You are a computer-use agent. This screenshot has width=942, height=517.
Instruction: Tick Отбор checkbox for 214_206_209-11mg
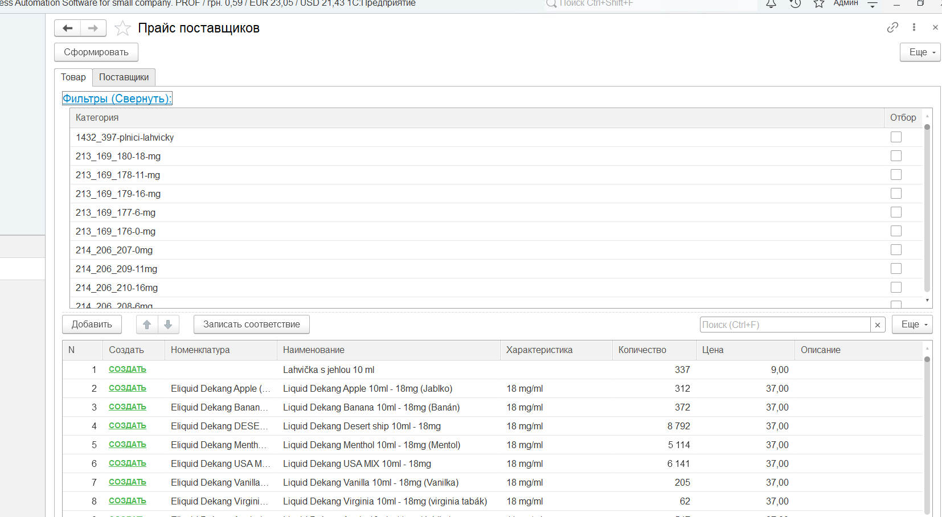896,269
